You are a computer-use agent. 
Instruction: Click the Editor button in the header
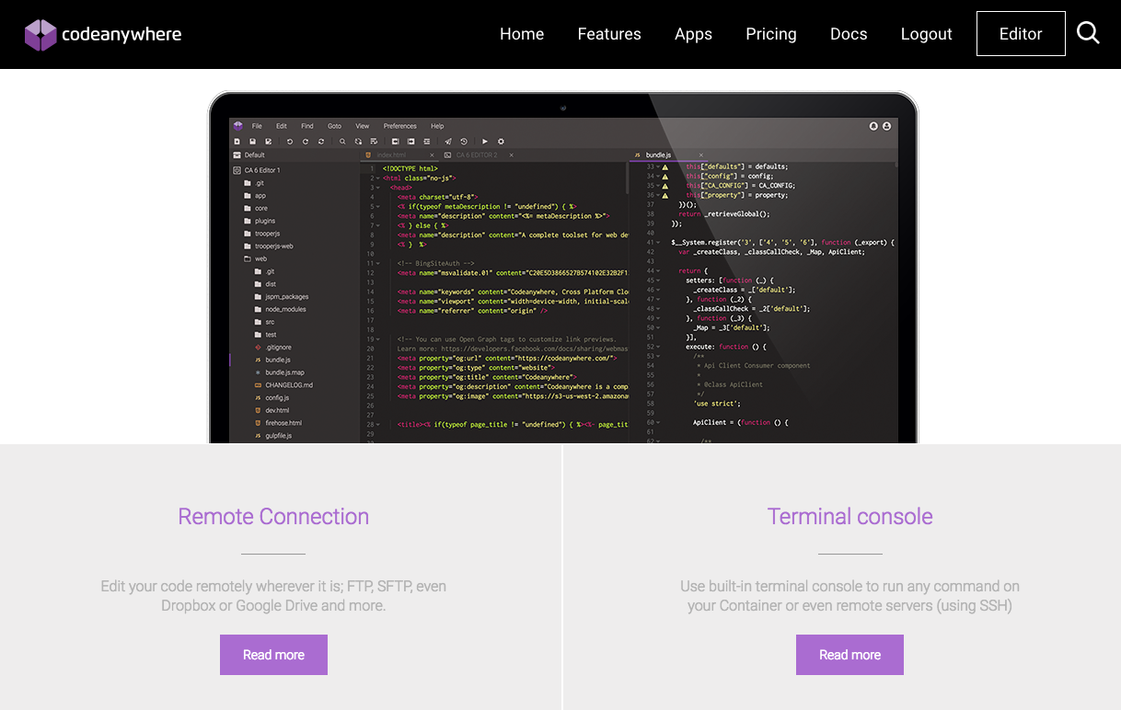[x=1021, y=34]
